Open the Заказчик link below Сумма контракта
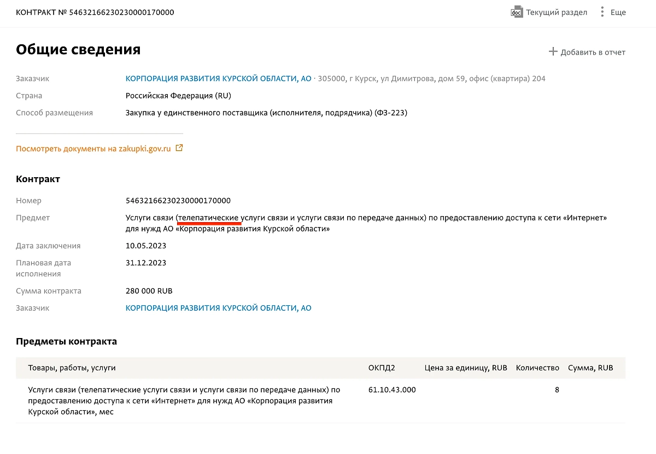 click(x=218, y=308)
